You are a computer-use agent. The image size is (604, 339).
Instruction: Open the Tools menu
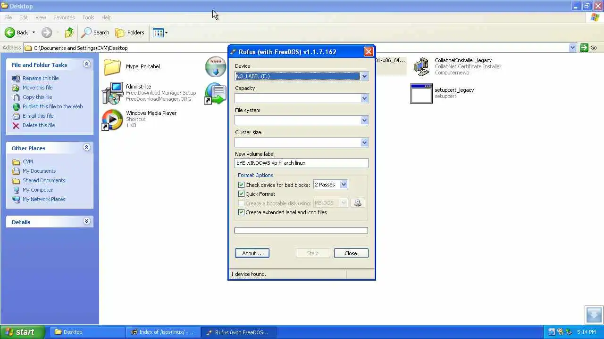coord(88,17)
